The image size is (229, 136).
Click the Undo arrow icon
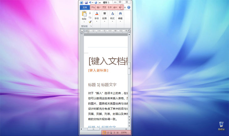[90, 3]
